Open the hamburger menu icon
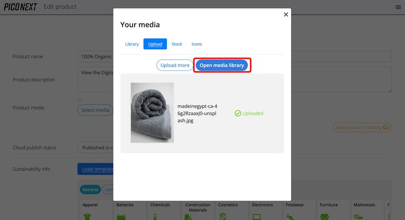The height and width of the screenshot is (220, 405). (398, 7)
